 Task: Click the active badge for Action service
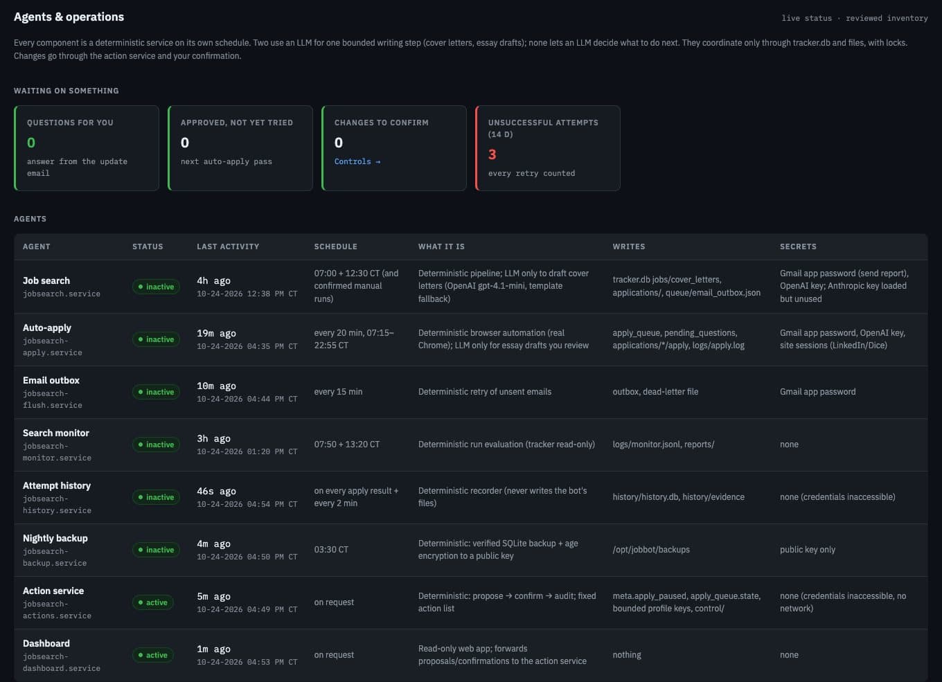pyautogui.click(x=152, y=602)
